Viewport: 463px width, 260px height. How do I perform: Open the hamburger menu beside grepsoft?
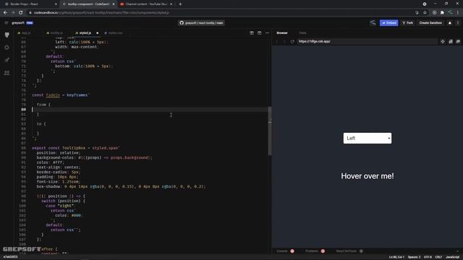click(7, 22)
